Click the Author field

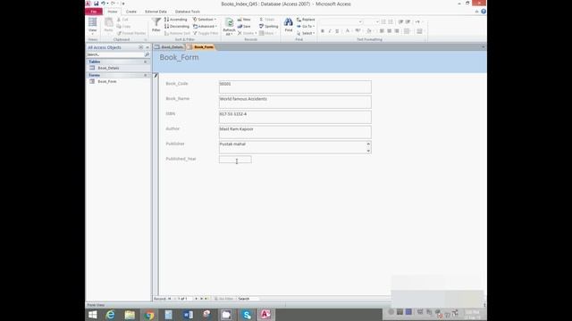pos(295,132)
